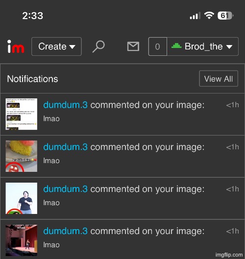
Task: Open the text-post screenshot thumbnail
Action: [22, 114]
